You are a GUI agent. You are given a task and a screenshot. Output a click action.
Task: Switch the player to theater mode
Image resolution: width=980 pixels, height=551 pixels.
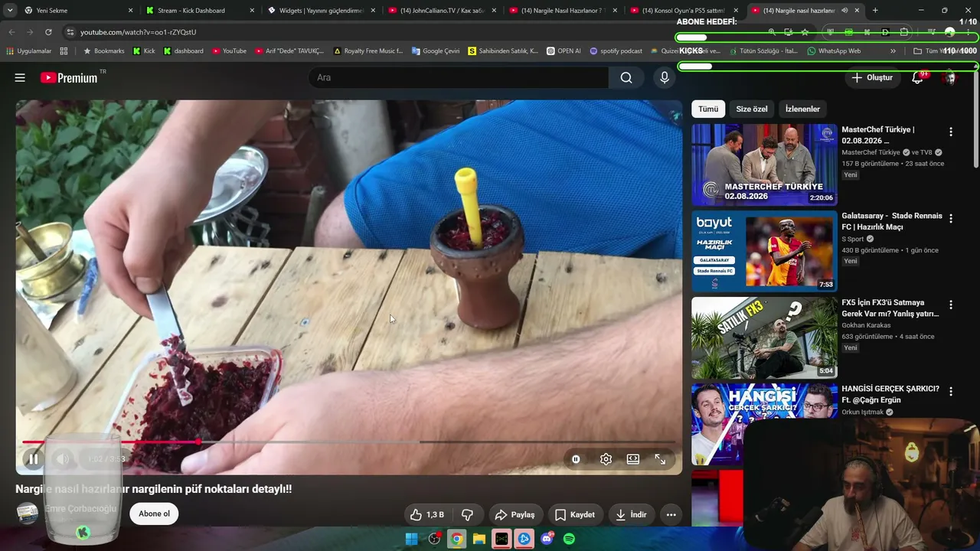[633, 459]
